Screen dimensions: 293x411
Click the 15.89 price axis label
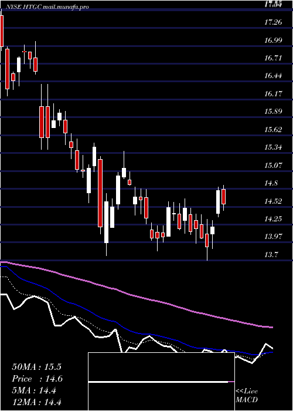(x=273, y=112)
